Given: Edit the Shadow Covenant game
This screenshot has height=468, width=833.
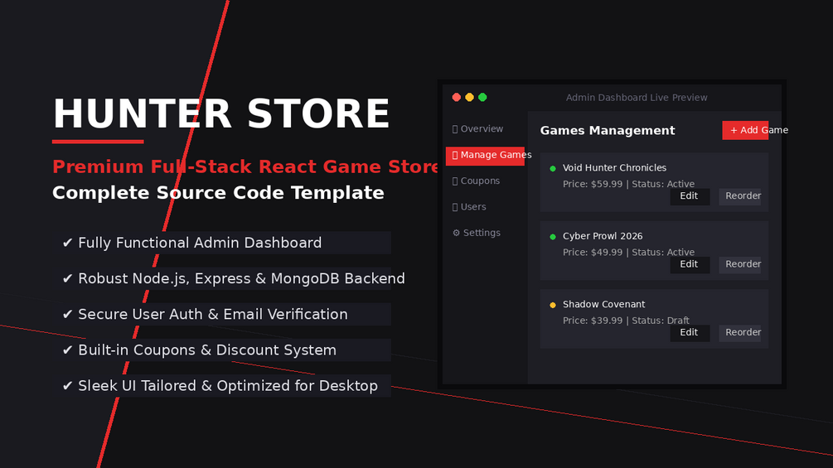Looking at the screenshot, I should coord(690,333).
